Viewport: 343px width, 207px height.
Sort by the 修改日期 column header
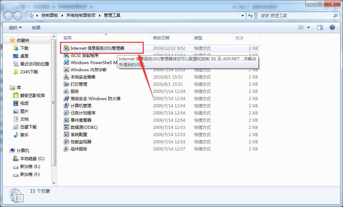point(161,38)
